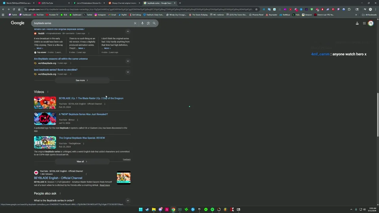Open options for People also ask

(x=60, y=193)
